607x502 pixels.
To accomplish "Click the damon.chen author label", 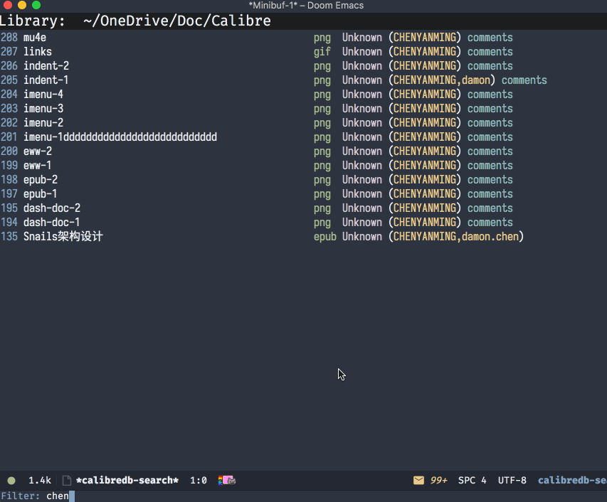I will click(x=491, y=236).
